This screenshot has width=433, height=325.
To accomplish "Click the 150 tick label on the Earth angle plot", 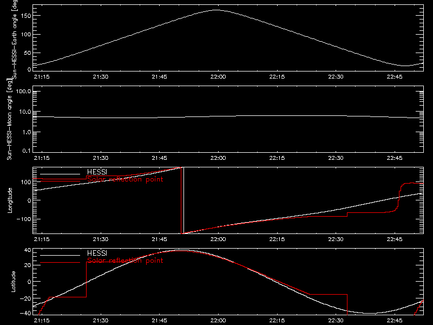I will tap(26, 16).
